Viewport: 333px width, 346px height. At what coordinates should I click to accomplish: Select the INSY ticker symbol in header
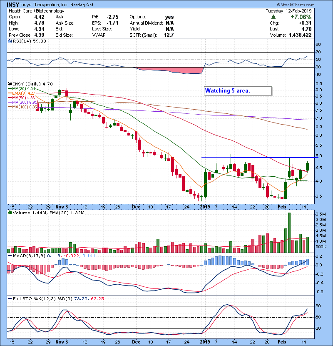(13, 5)
